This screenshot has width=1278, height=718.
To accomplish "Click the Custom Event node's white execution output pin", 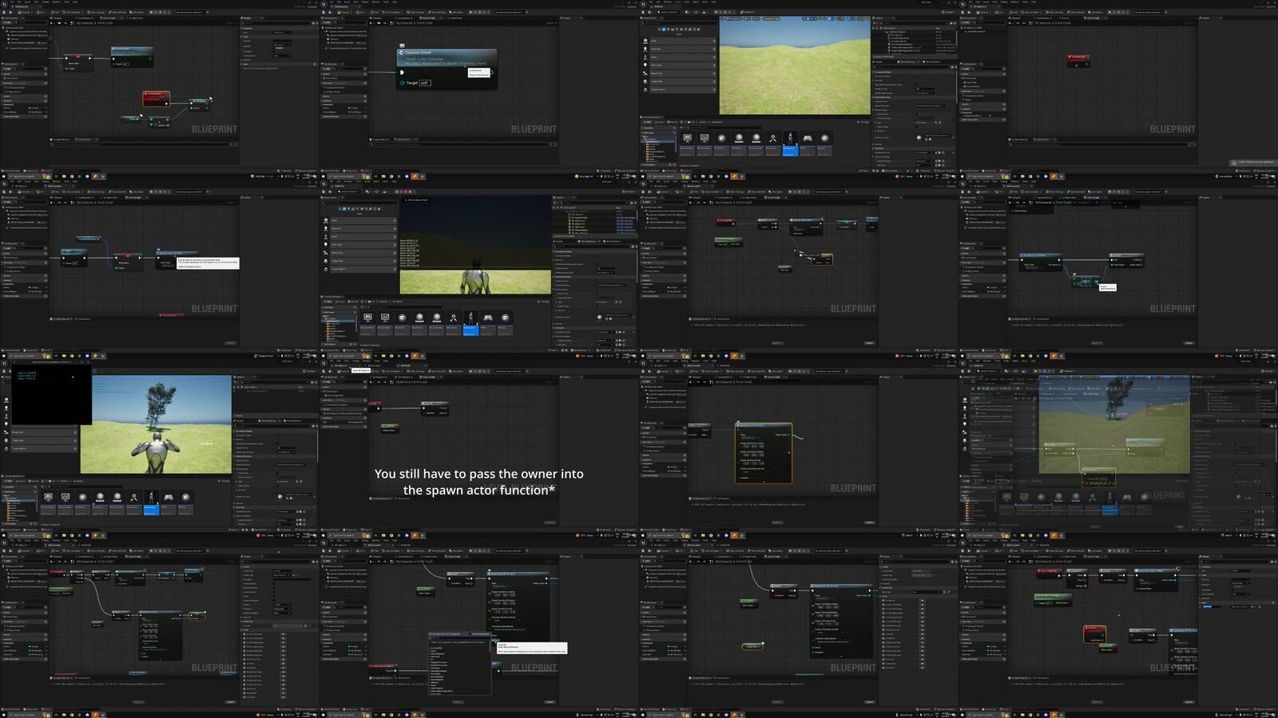I will click(492, 72).
